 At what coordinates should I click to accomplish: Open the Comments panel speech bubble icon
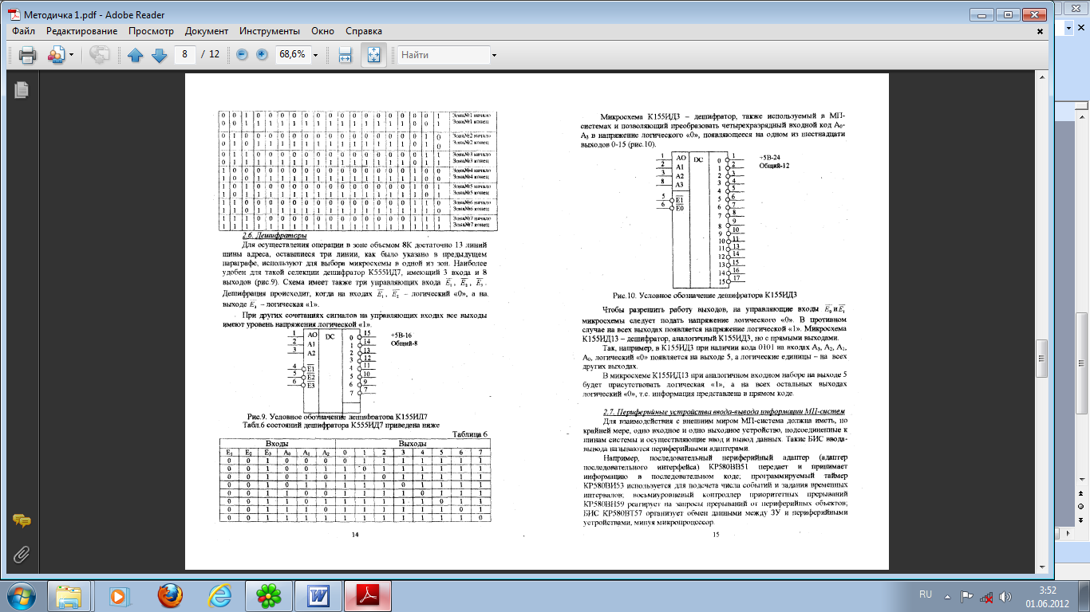click(x=22, y=521)
